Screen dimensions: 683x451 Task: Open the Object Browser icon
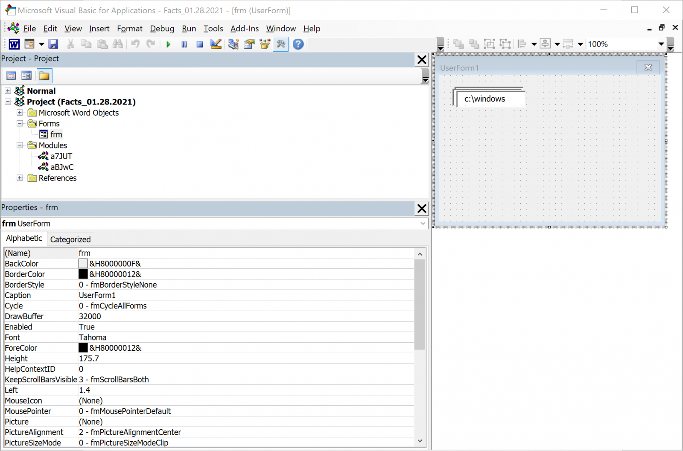pyautogui.click(x=265, y=44)
